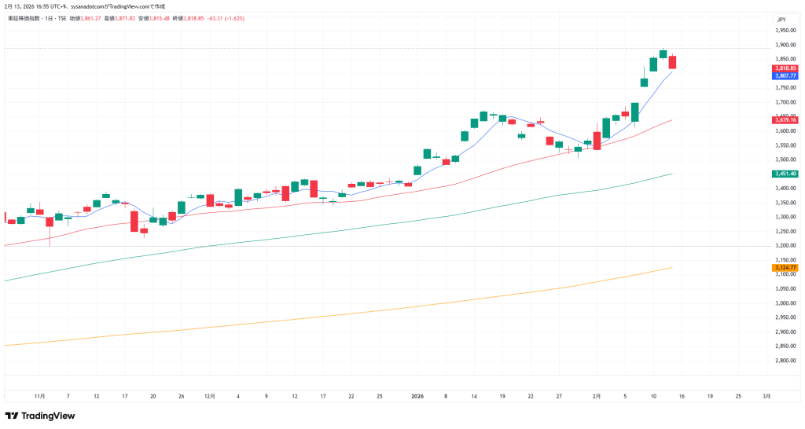Viewport: 805px width, 429px height.
Task: Click the 11月 label on time axis
Action: tap(40, 397)
